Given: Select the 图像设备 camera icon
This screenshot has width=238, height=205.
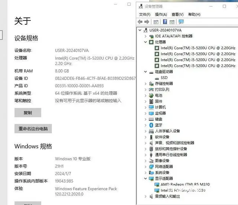Looking at the screenshot, I should (151, 161).
